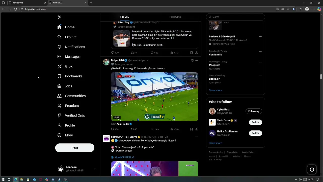Reply to Felipe #26 post
323x182 pixels.
[113, 129]
